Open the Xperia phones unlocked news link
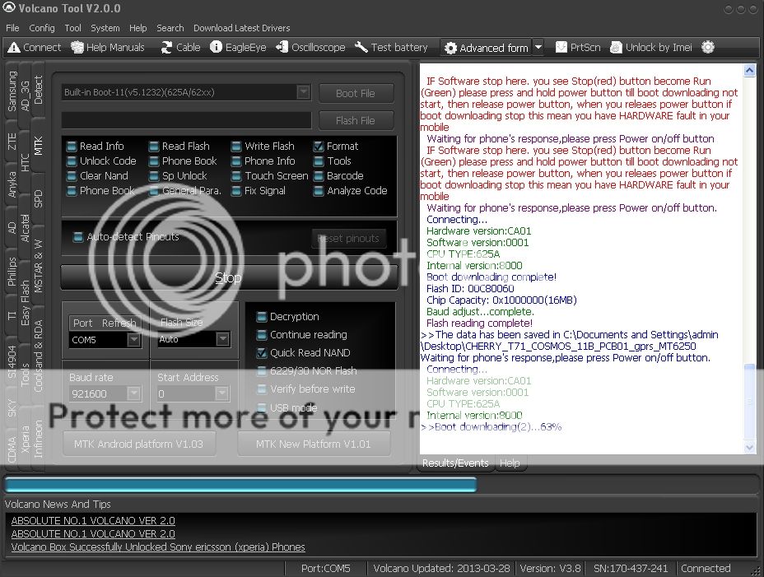764x577 pixels. click(x=158, y=547)
